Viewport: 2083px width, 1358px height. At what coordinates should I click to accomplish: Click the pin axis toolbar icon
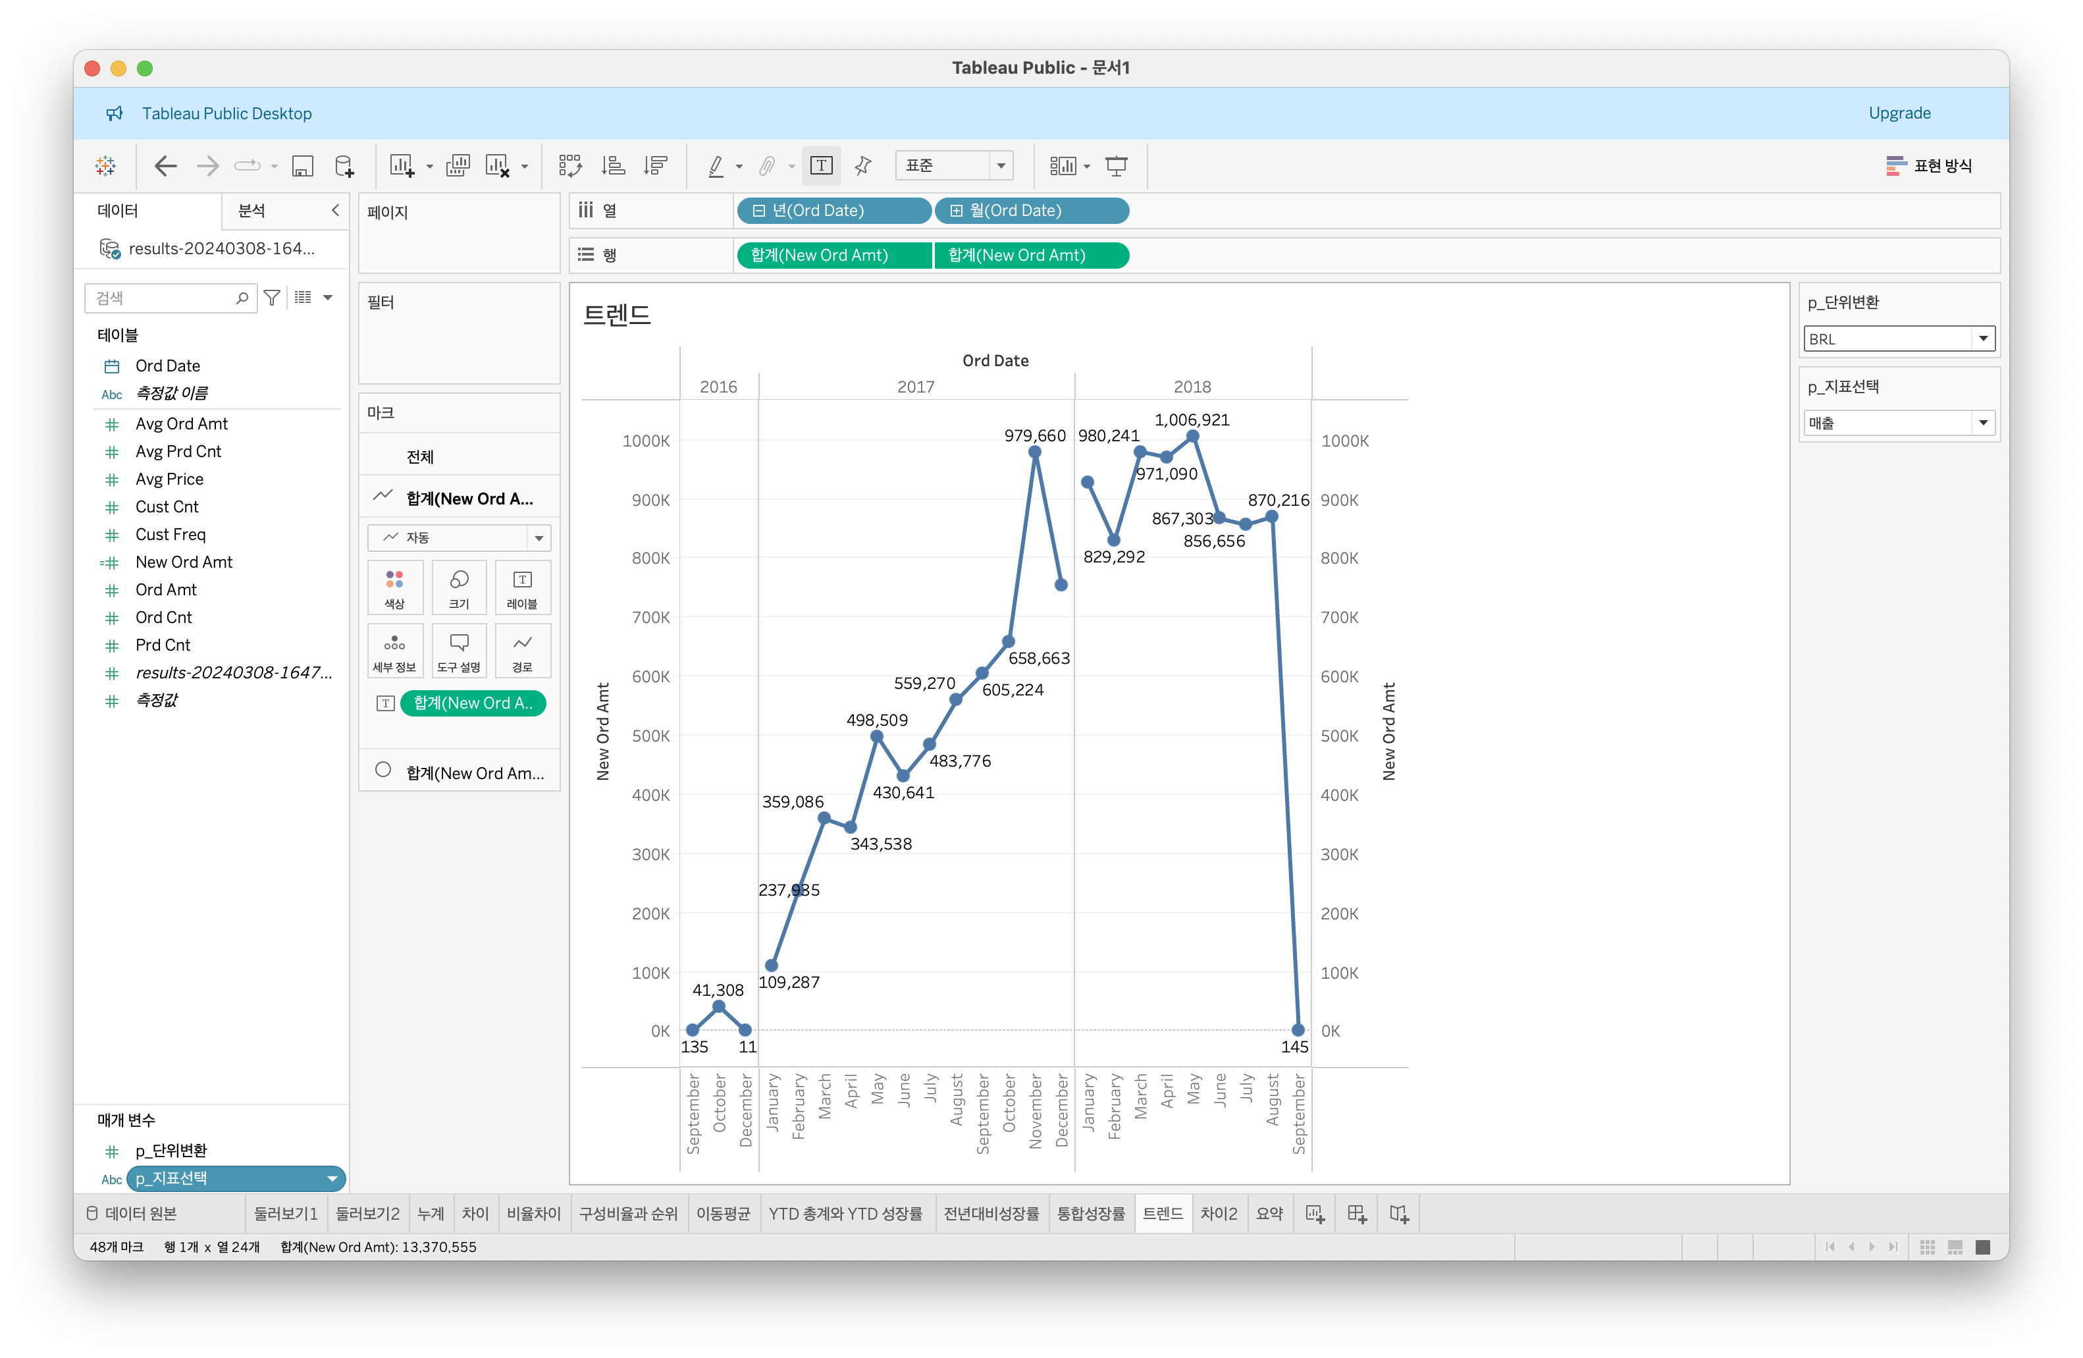(x=863, y=167)
